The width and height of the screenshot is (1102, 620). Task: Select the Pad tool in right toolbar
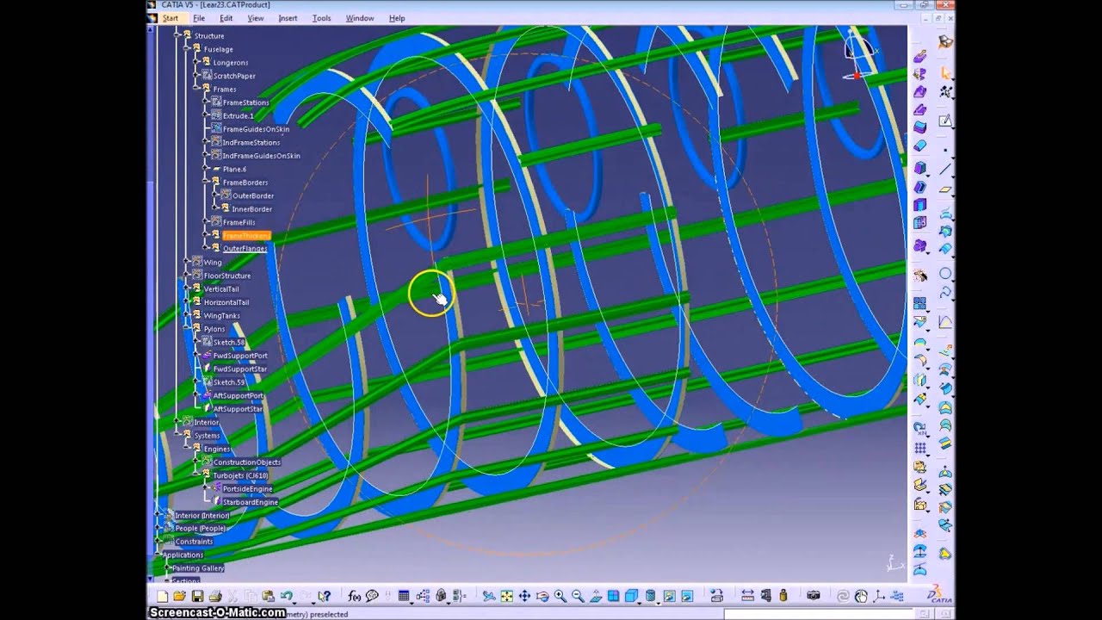click(920, 56)
